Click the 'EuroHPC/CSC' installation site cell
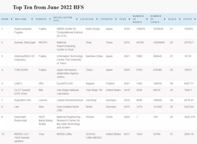The image size is (197, 144). coord(65,84)
